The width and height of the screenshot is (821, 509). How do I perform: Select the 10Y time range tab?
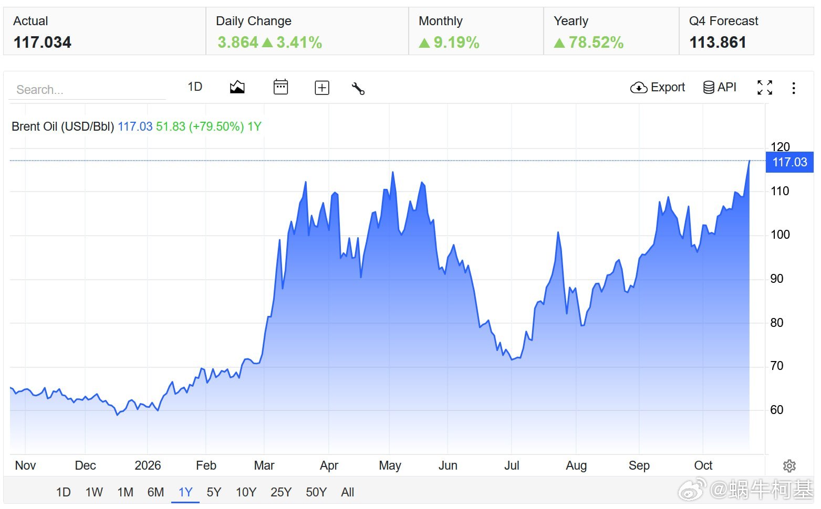pyautogui.click(x=246, y=492)
